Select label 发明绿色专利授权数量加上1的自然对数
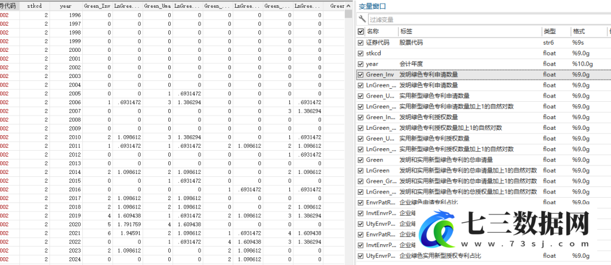 click(450, 127)
